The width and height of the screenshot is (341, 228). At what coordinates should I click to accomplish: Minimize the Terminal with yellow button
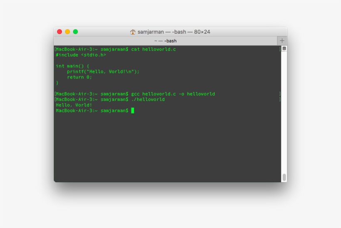pos(67,32)
